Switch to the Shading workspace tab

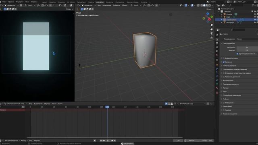tap(91, 2)
